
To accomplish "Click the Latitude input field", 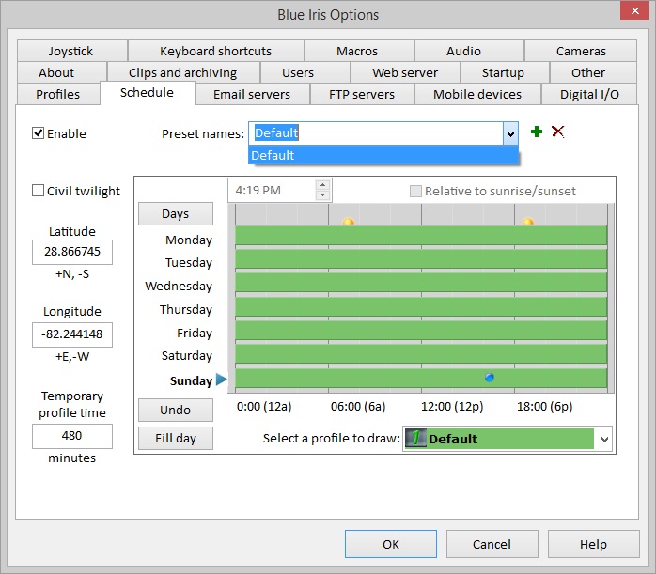I will 72,252.
